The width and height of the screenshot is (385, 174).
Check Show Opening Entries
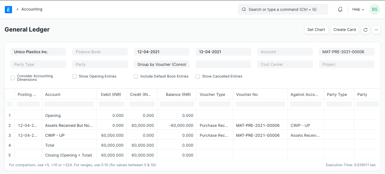74,76
